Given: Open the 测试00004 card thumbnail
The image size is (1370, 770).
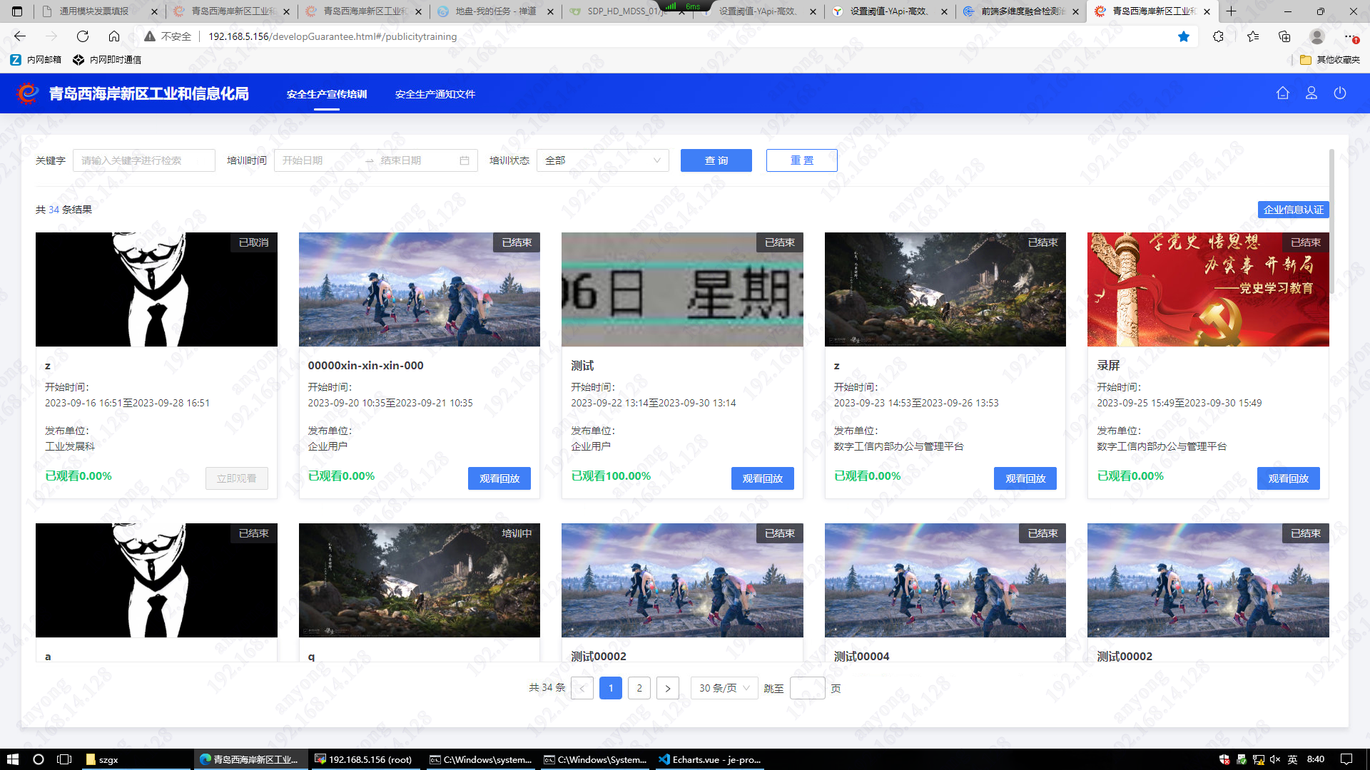Looking at the screenshot, I should click(945, 580).
